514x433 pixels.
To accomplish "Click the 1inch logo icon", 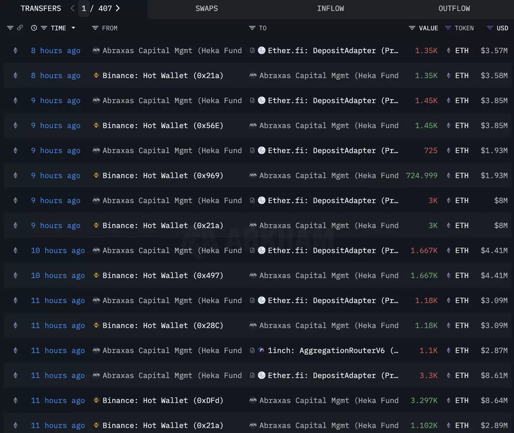I will tap(262, 350).
